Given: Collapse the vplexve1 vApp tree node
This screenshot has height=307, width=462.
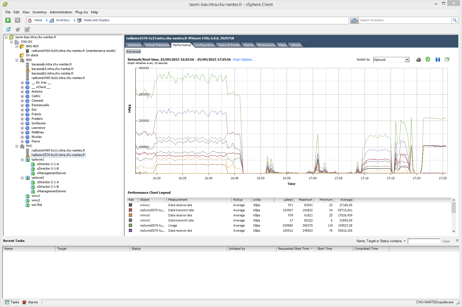Looking at the screenshot, I should pos(22,160).
